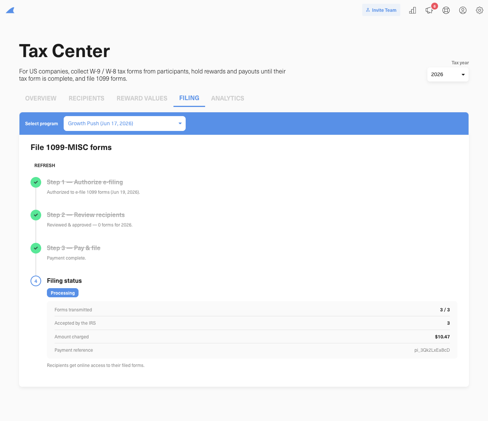The height and width of the screenshot is (421, 488).
Task: Click the Select program label
Action: 42,124
